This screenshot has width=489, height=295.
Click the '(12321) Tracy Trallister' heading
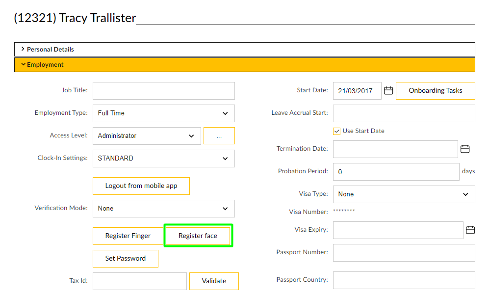click(x=75, y=18)
